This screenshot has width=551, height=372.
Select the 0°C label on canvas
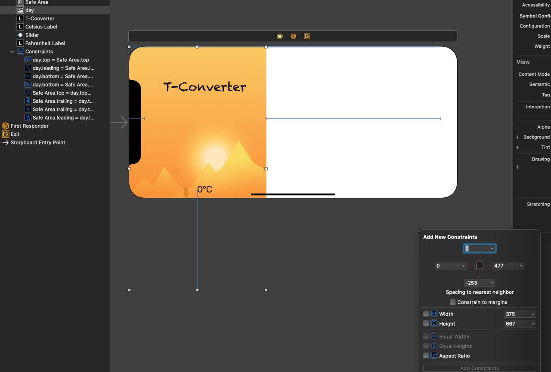click(205, 189)
